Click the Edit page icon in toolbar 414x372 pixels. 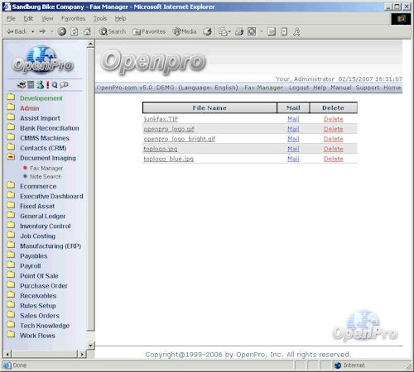coord(252,31)
